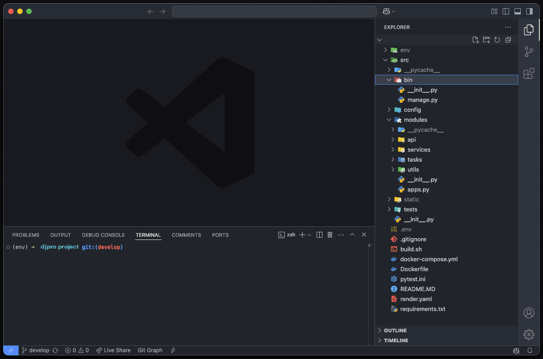Toggle the bottom panel visibility
The image size is (543, 359).
tap(518, 11)
